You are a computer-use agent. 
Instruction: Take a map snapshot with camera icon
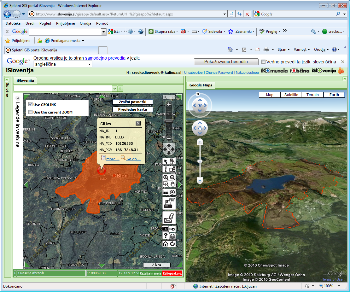[166, 229]
